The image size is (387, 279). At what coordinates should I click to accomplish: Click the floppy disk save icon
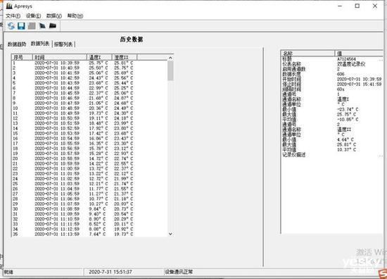point(21,25)
